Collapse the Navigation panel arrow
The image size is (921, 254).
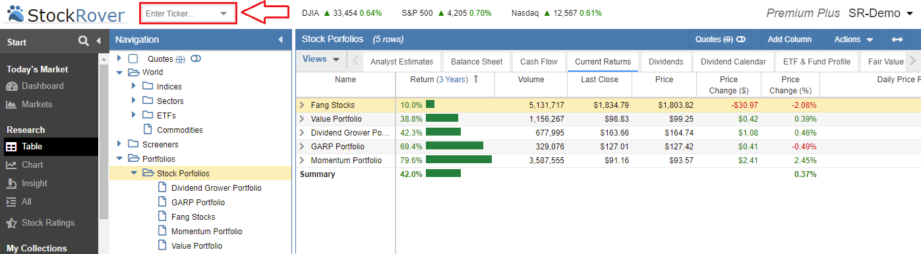pyautogui.click(x=280, y=39)
